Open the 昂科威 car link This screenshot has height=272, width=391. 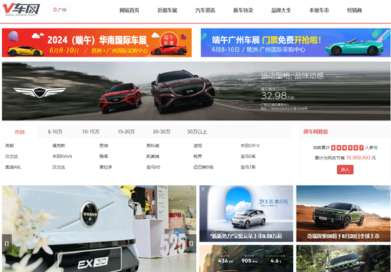point(152,146)
